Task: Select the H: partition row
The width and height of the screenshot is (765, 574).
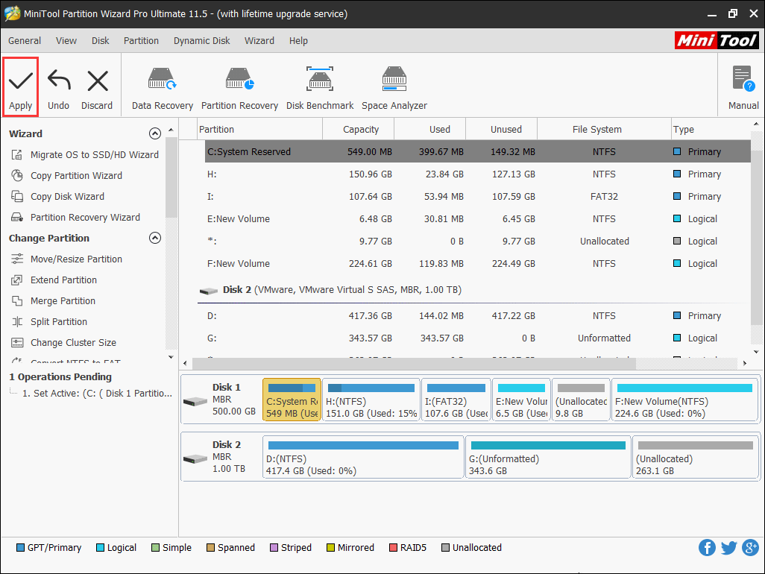Action: pos(478,174)
